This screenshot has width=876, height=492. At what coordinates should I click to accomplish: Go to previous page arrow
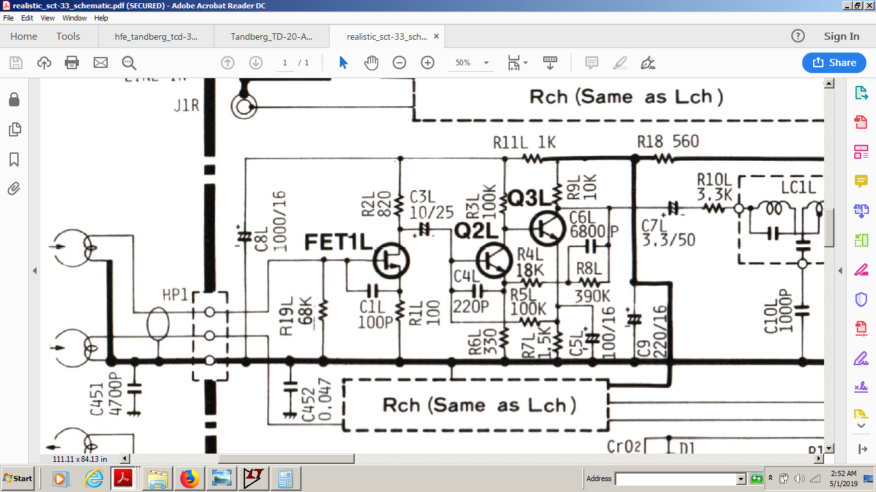227,63
